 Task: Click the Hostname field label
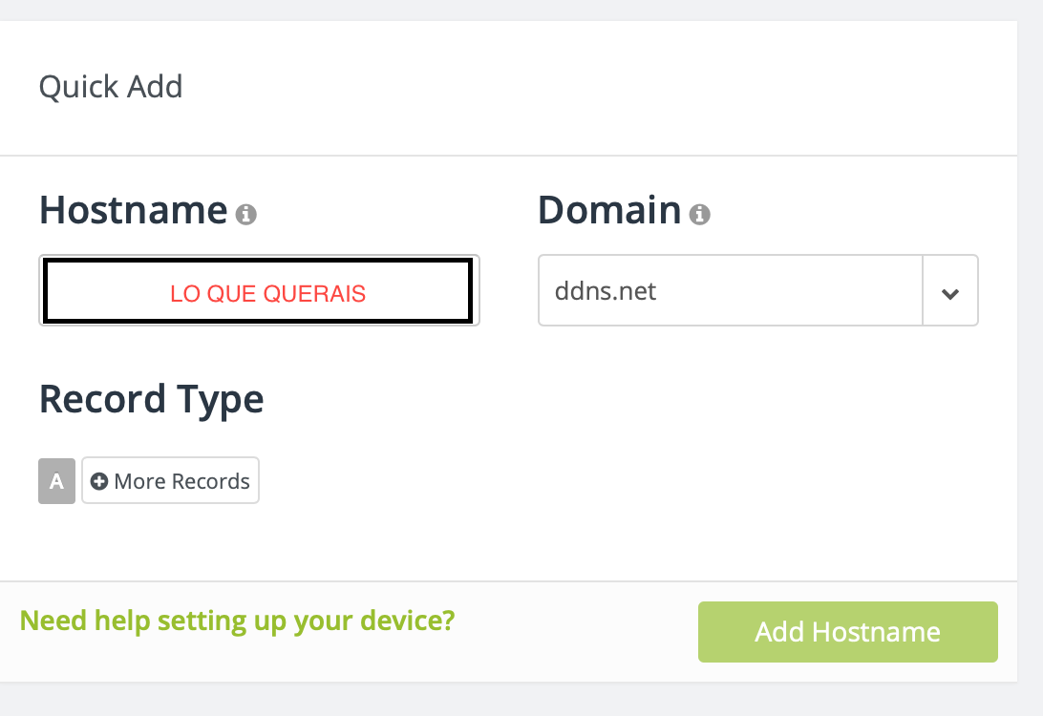133,210
